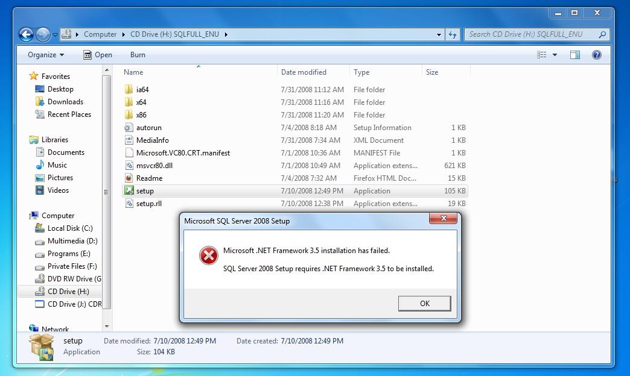Click Open in the toolbar
The width and height of the screenshot is (630, 376).
(x=98, y=55)
